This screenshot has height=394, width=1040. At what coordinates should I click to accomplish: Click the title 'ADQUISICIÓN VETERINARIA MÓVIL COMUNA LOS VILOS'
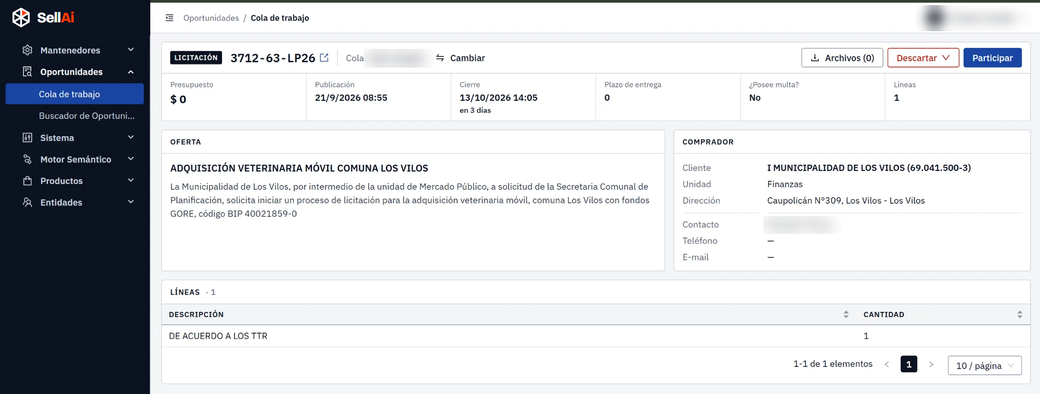[299, 168]
